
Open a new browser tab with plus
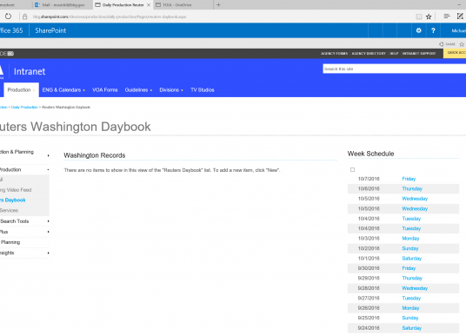(218, 4)
